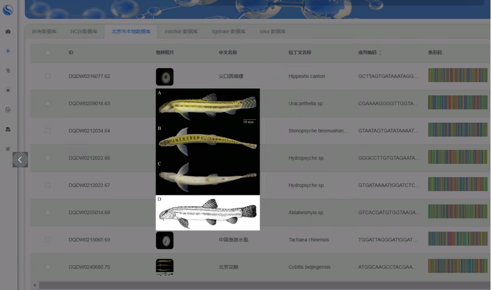Click the horizontal scrollbar left arrow
491x290 pixels.
pos(35,286)
